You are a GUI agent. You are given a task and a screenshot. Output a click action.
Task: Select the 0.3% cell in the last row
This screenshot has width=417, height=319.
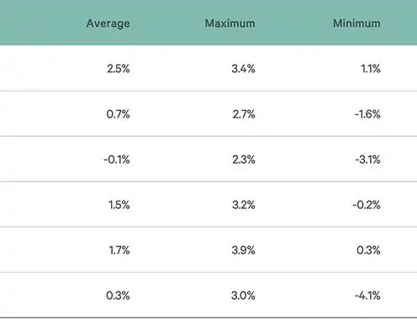118,295
